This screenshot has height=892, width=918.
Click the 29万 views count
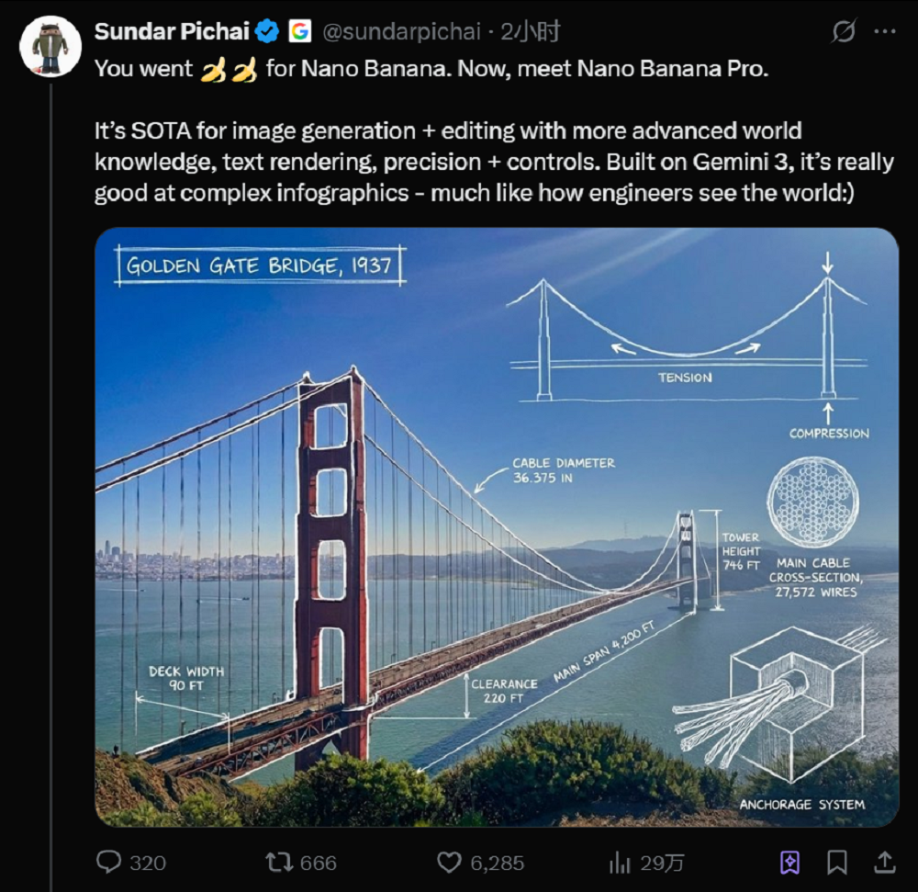point(663,863)
